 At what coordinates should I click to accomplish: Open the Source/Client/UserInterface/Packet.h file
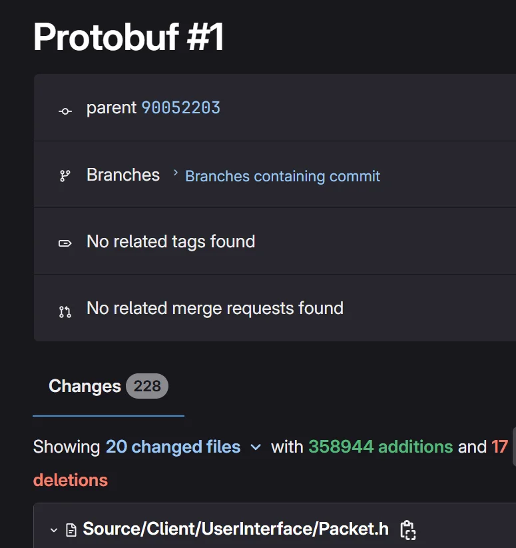(236, 529)
